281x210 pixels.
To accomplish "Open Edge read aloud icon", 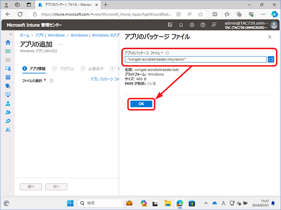I will (x=190, y=14).
